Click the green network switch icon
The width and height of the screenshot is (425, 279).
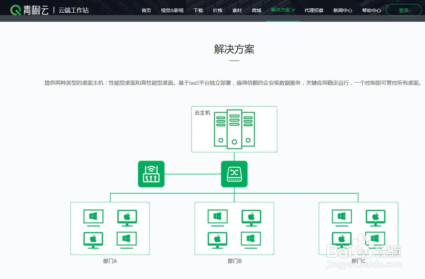click(x=234, y=174)
